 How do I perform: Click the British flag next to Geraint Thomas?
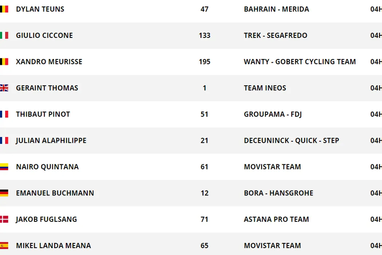(x=4, y=88)
